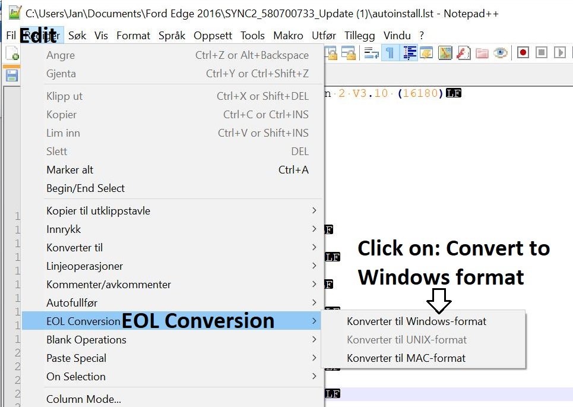The width and height of the screenshot is (573, 407).
Task: Click Konverter til MAC-format
Action: [x=423, y=358]
